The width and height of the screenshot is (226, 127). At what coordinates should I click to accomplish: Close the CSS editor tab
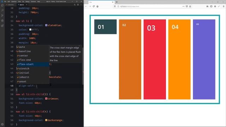tap(27, 5)
